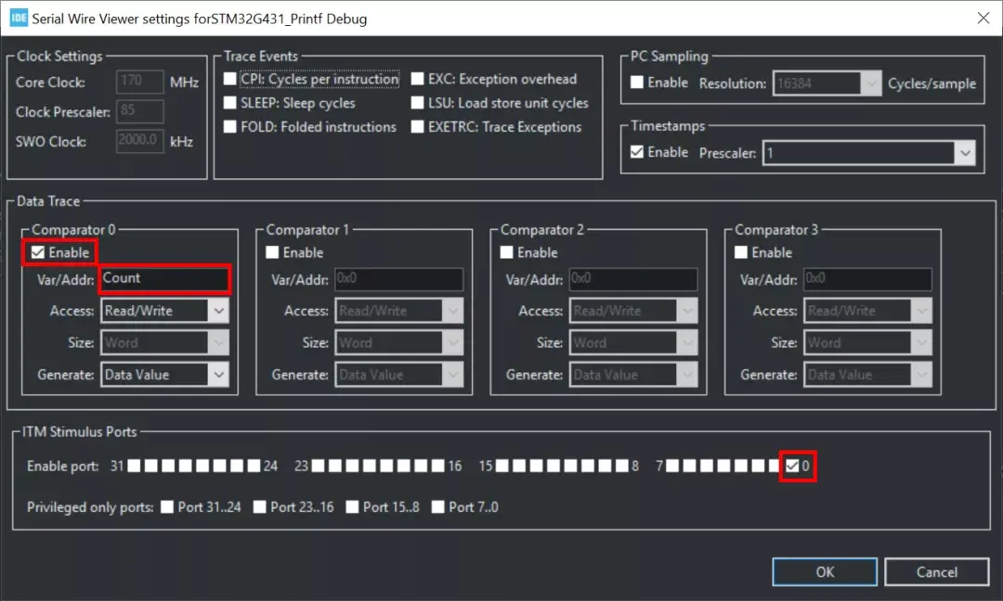Image resolution: width=1003 pixels, height=601 pixels.
Task: Confirm settings with the OK button
Action: (824, 571)
